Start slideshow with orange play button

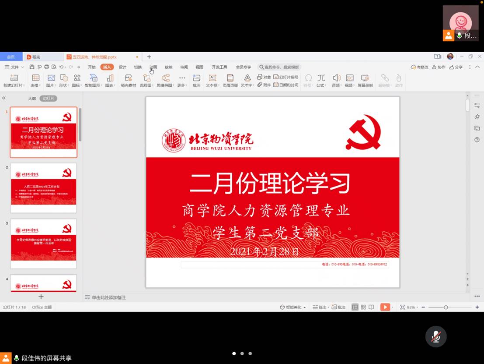coord(384,307)
